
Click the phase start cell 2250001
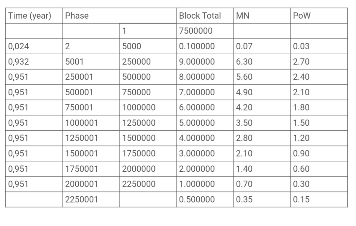click(x=91, y=199)
